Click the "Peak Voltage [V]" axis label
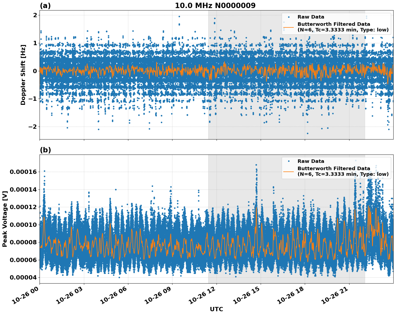 click(5, 219)
